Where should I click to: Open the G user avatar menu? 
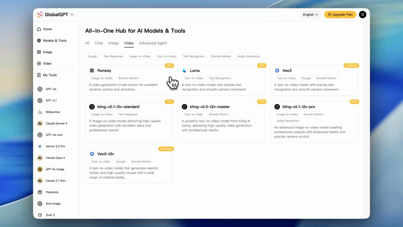click(x=362, y=15)
